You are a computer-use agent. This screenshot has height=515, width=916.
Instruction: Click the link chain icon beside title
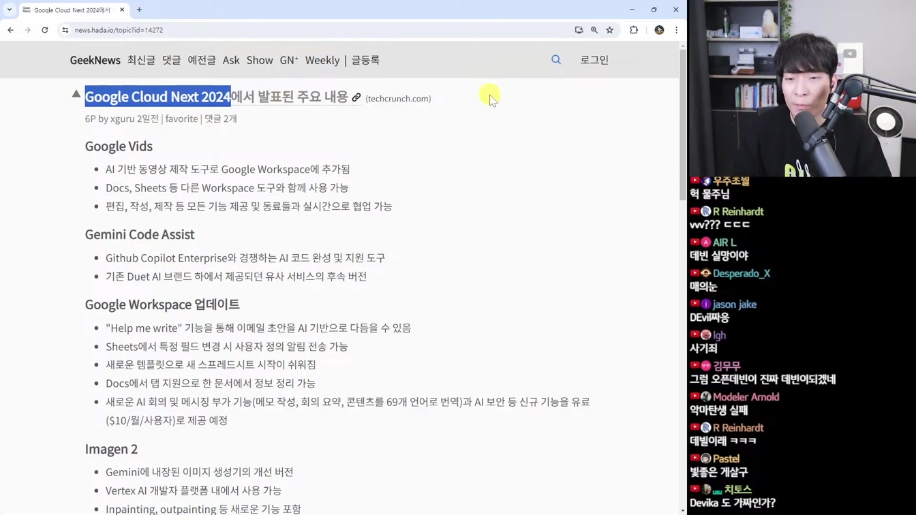click(356, 97)
